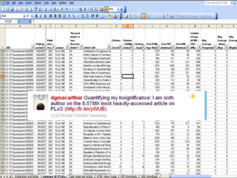
Task: Sort descending with the Z-A icon
Action: point(96,10)
